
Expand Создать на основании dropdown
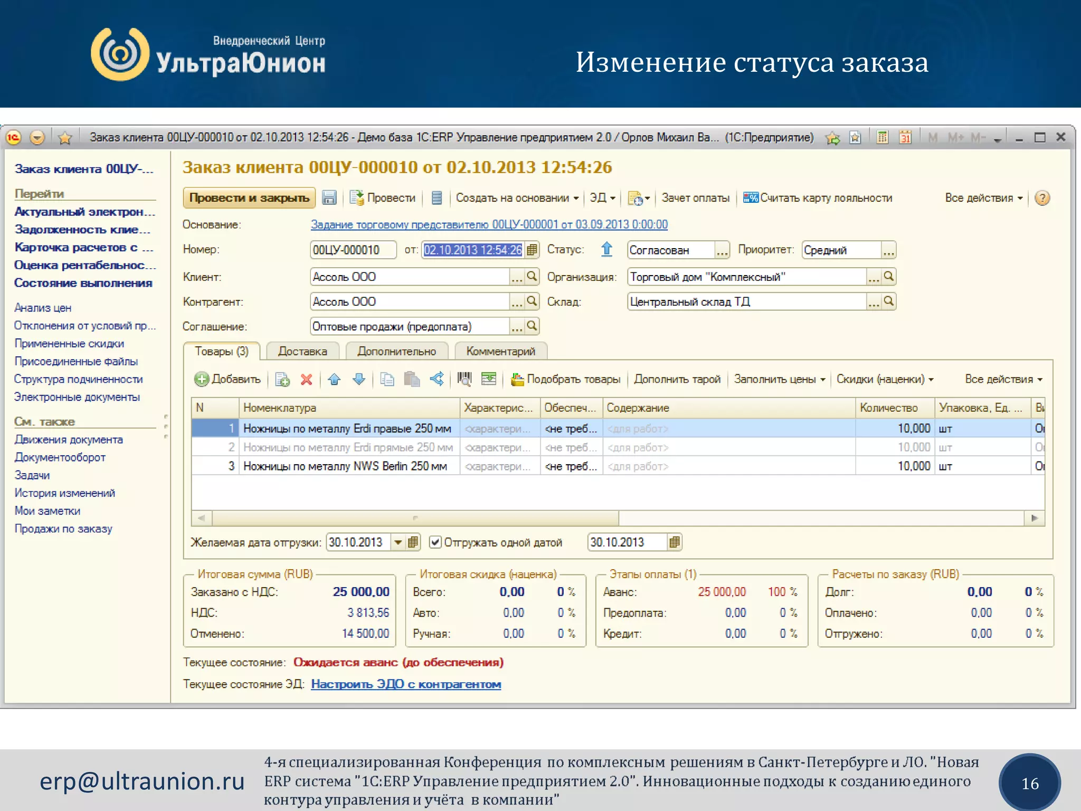tap(517, 198)
